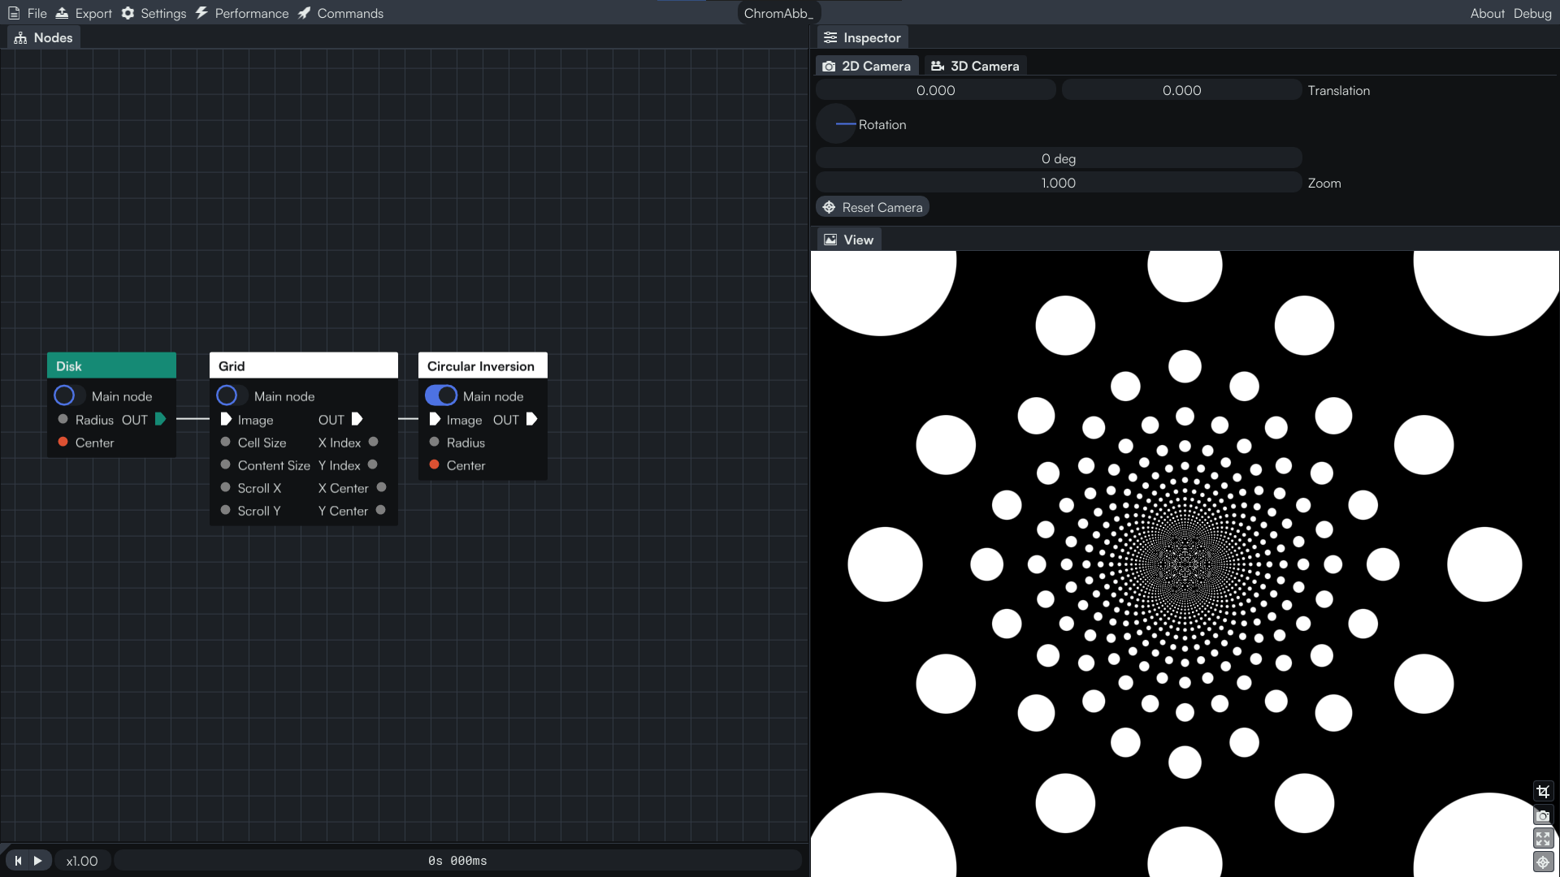Click the Grid X Center output pin
Viewport: 1560px width, 877px height.
pyautogui.click(x=381, y=487)
